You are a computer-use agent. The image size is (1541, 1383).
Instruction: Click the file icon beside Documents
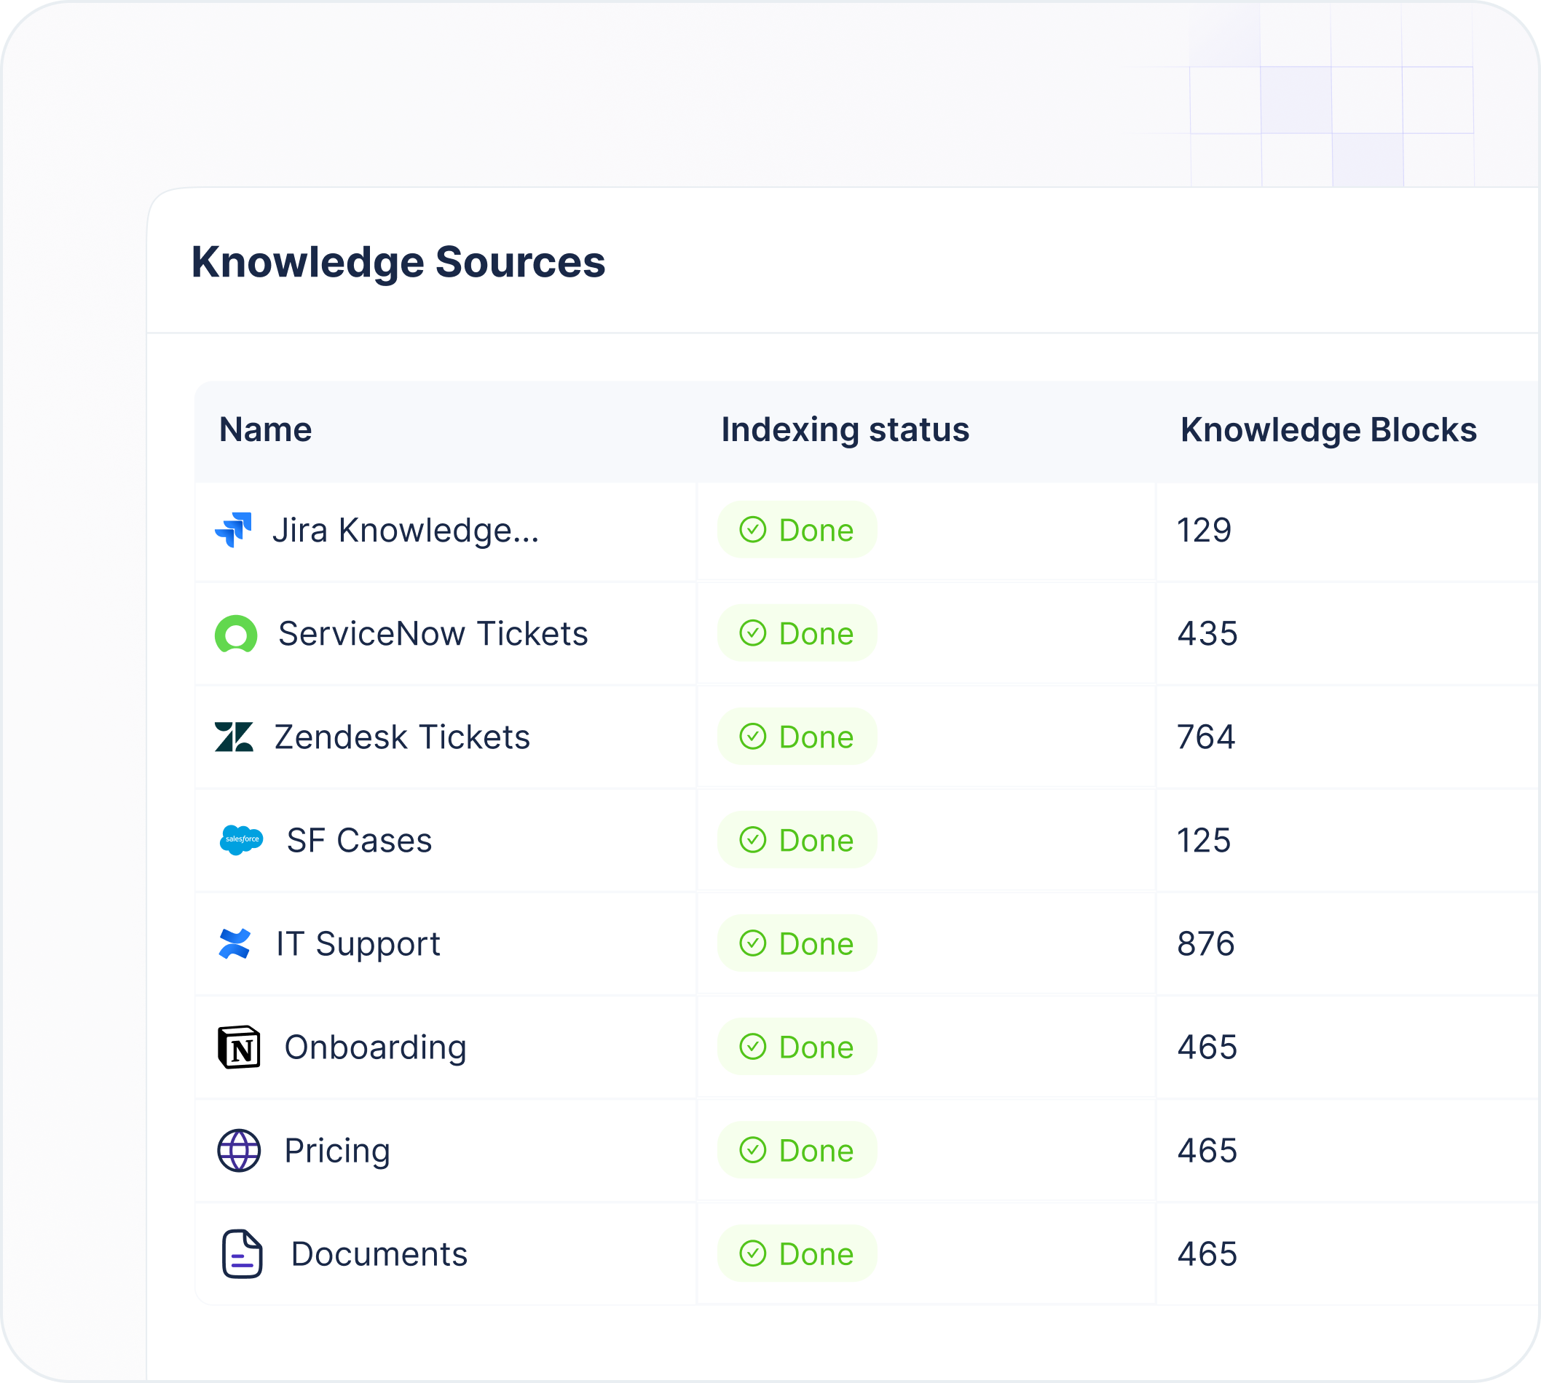click(x=242, y=1254)
